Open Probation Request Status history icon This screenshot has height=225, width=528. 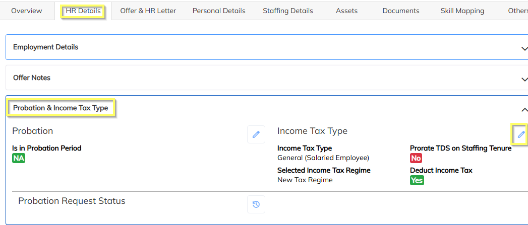point(256,204)
